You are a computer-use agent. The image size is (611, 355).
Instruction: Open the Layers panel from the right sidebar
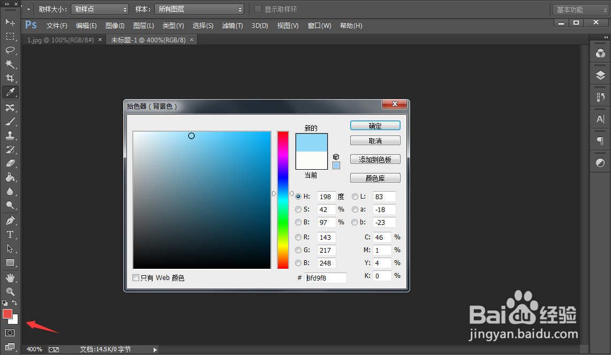[599, 75]
